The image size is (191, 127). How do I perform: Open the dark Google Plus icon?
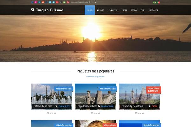(x=61, y=2)
